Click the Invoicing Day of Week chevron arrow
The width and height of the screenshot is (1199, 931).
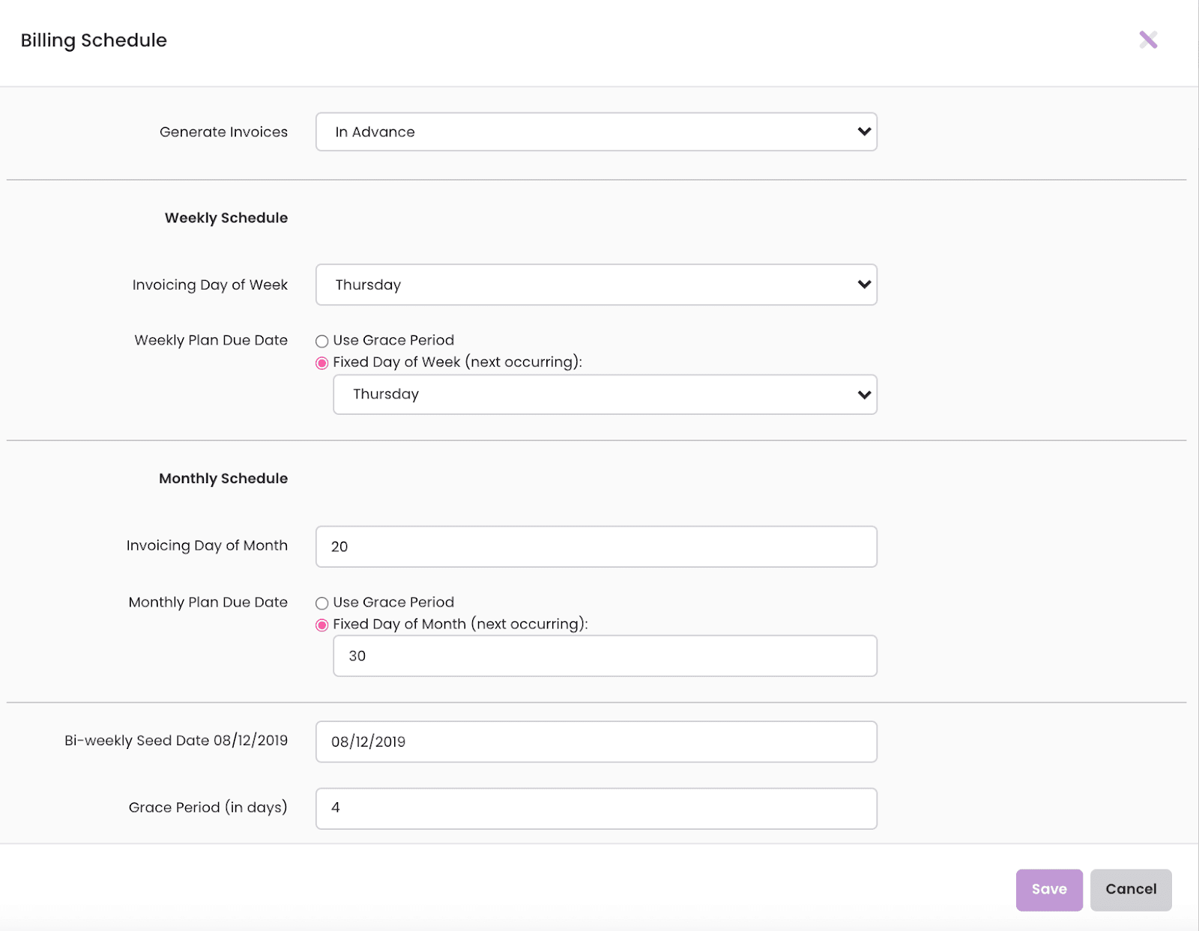click(864, 285)
